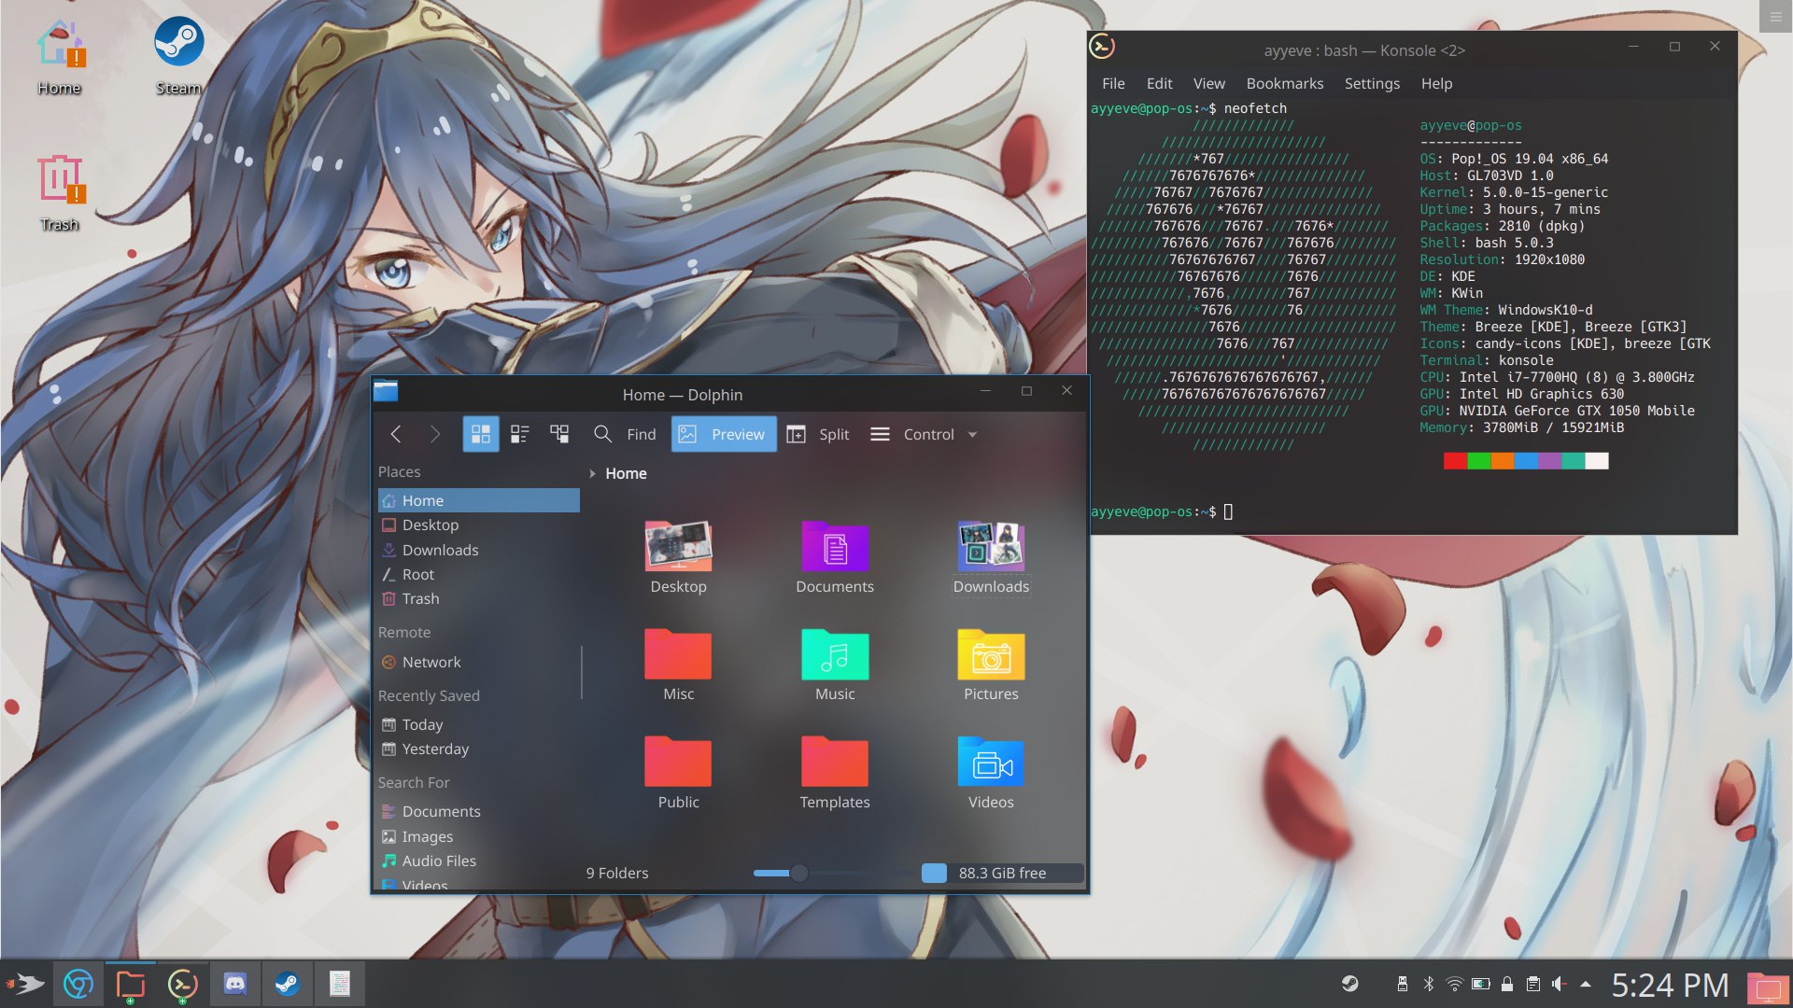
Task: Select the Documents folder icon
Action: [x=835, y=558]
